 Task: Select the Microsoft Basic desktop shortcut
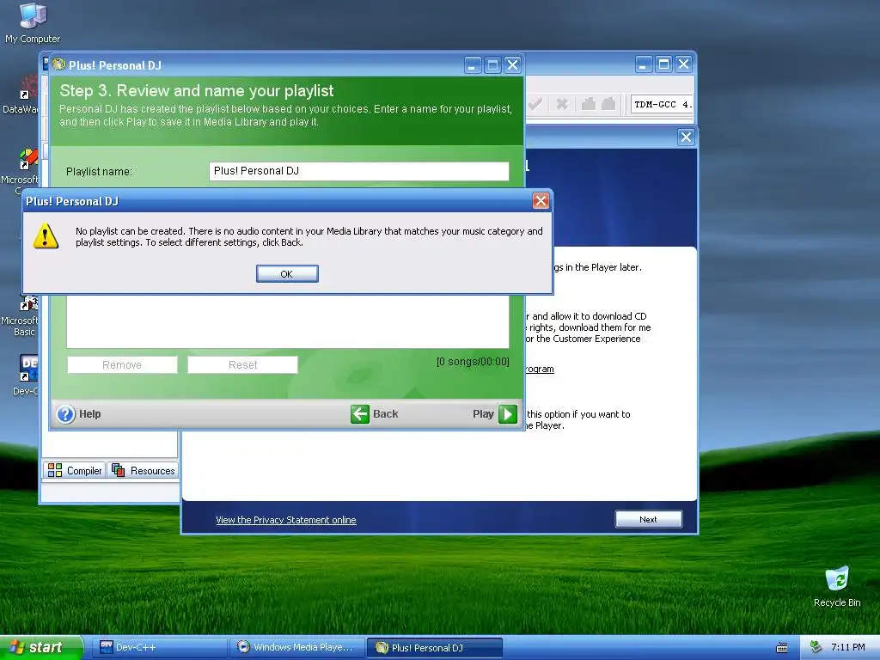click(21, 317)
